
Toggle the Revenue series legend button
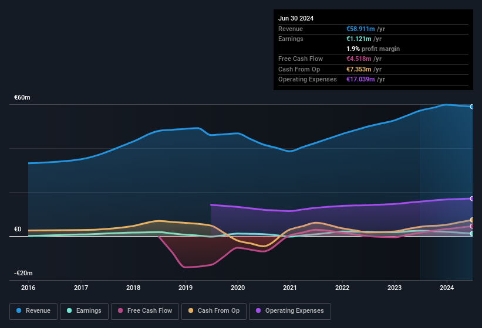[x=33, y=312]
